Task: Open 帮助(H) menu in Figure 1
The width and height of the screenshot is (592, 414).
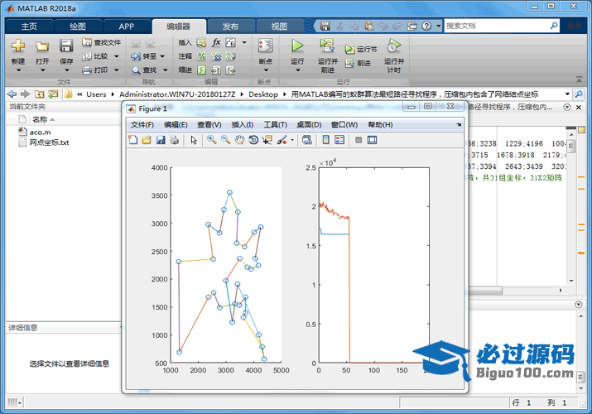Action: [380, 124]
